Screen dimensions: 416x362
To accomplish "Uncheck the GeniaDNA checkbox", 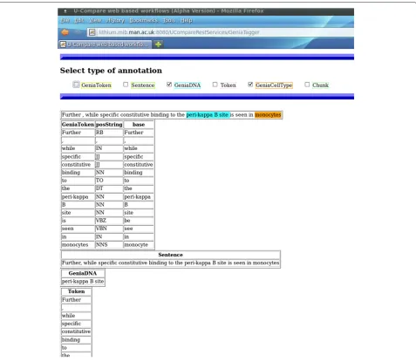I will 169,85.
